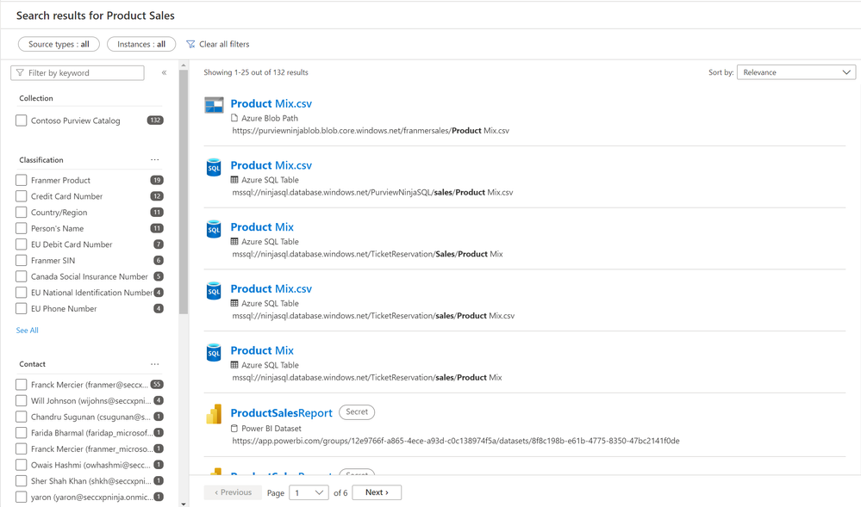Select the Sher Shah Khan contact checkbox
861x507 pixels.
click(22, 480)
